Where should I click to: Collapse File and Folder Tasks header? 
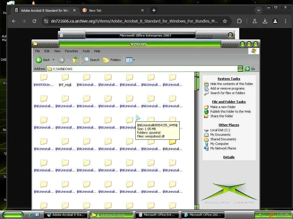[229, 102]
